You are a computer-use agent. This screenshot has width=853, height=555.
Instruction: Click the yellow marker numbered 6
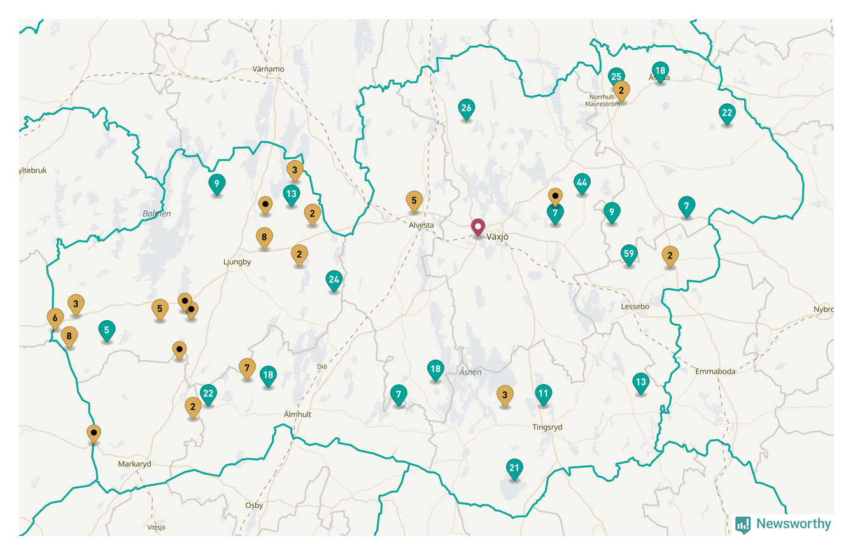point(55,318)
